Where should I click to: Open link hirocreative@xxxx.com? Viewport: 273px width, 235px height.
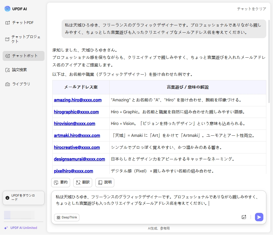point(77,147)
